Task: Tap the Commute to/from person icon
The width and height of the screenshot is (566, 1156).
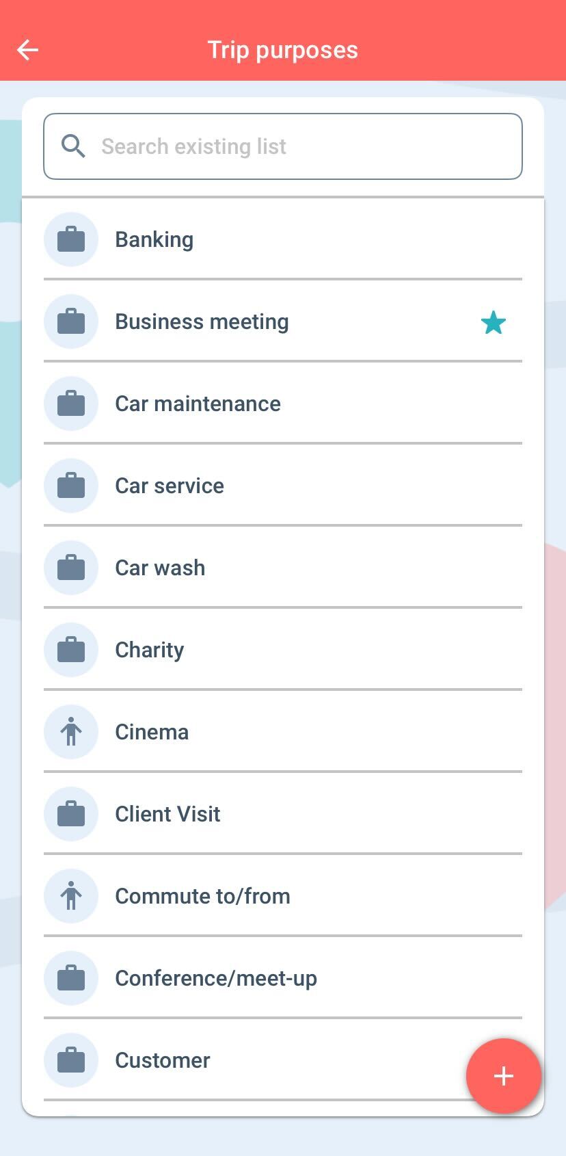Action: click(71, 896)
